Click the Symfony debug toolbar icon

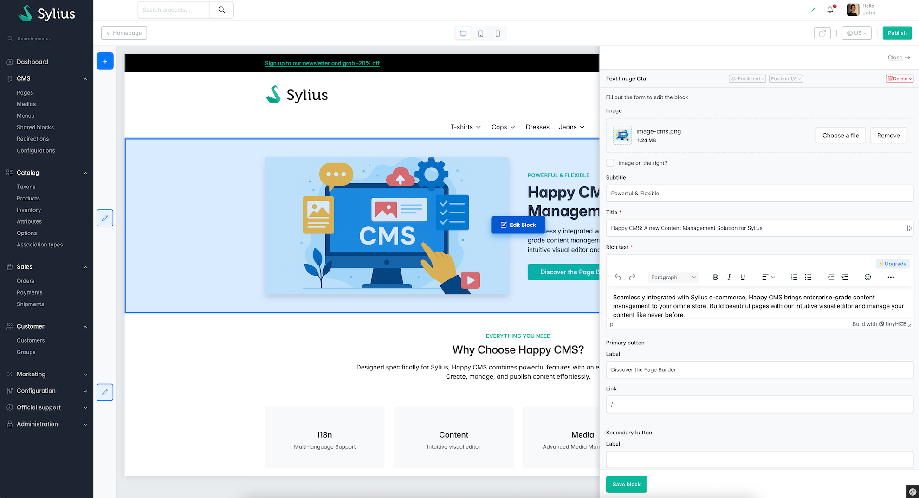tap(912, 492)
